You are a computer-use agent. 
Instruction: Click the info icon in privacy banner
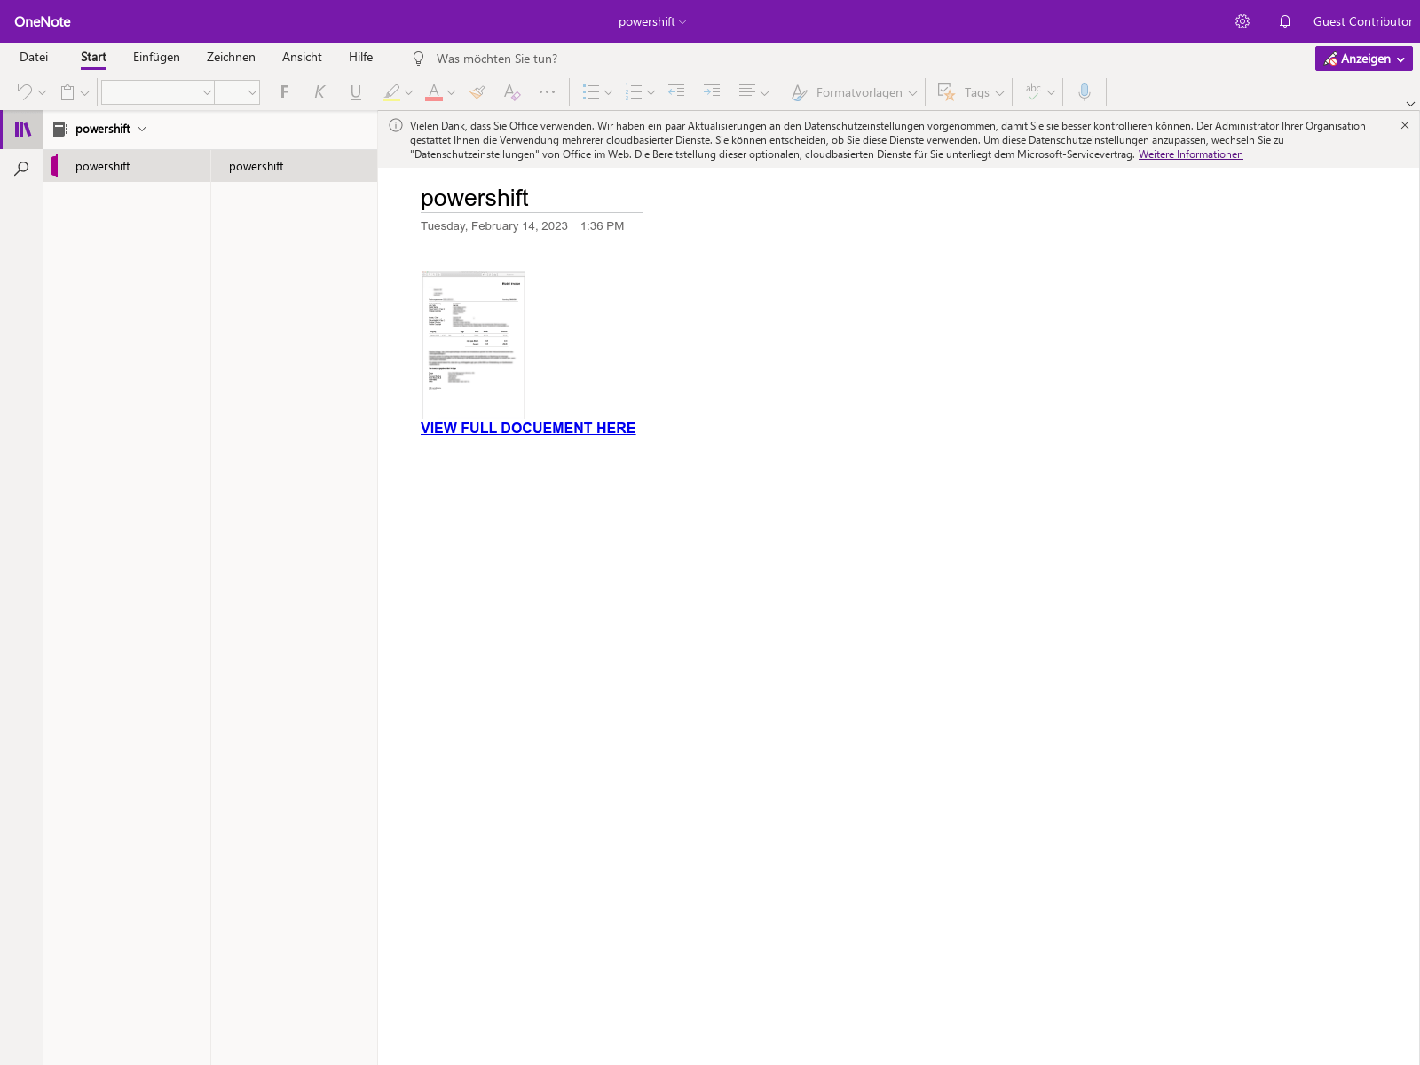[x=396, y=126]
